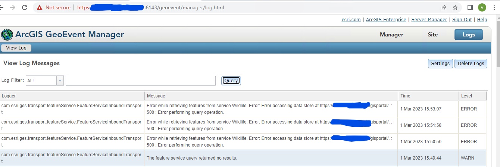Switch to the Site tab
Screen dimensions: 500x167
point(433,35)
